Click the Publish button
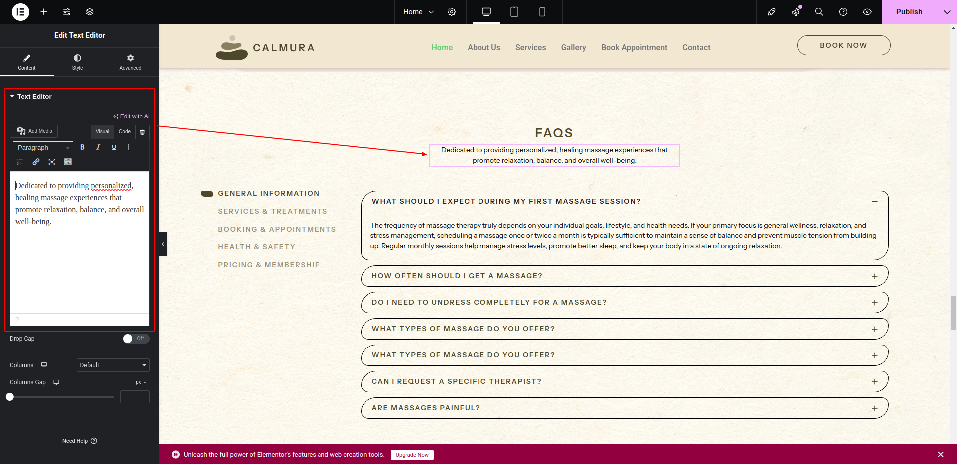This screenshot has height=464, width=957. tap(909, 12)
